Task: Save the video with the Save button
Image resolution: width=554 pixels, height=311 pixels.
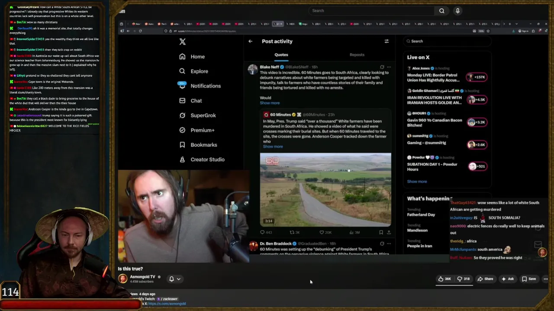Action: [529, 279]
